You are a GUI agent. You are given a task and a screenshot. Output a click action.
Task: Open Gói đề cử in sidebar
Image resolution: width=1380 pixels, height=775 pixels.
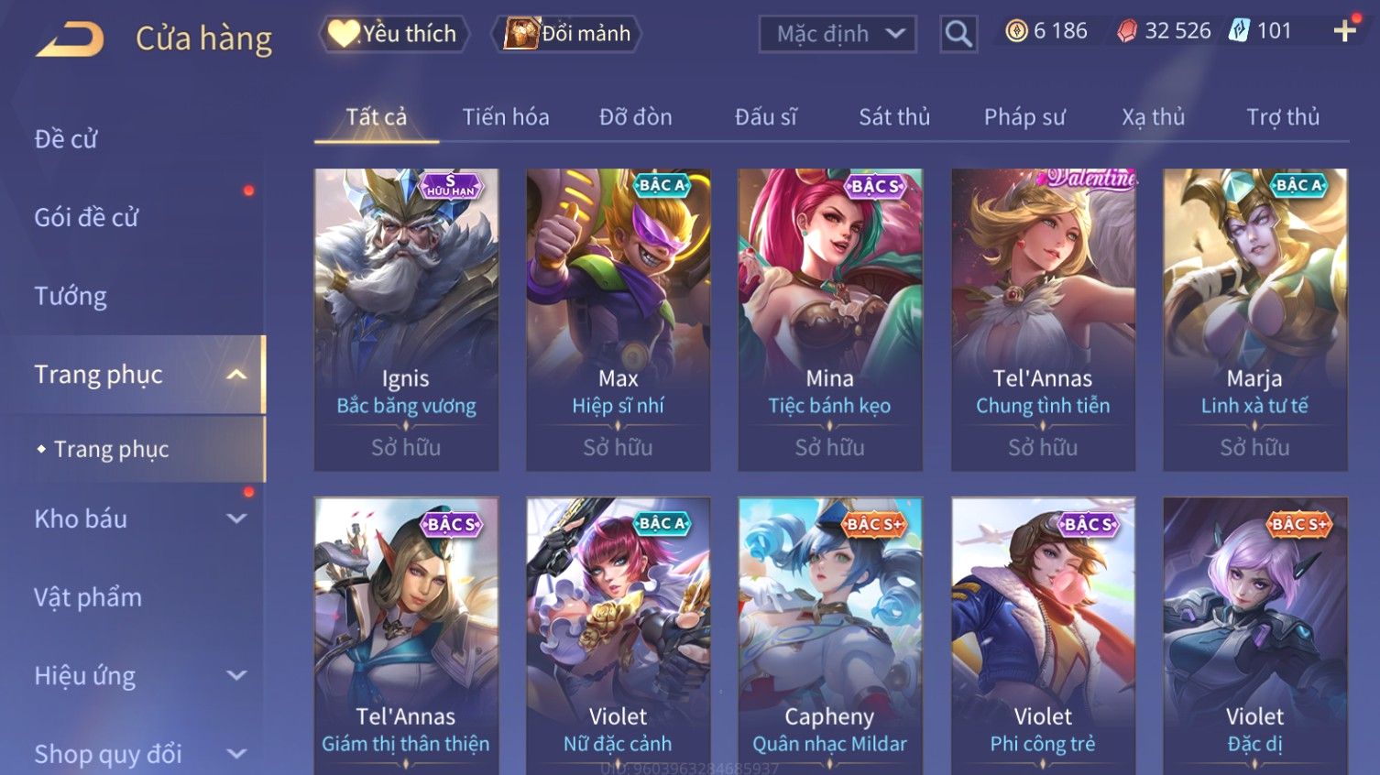click(x=86, y=217)
